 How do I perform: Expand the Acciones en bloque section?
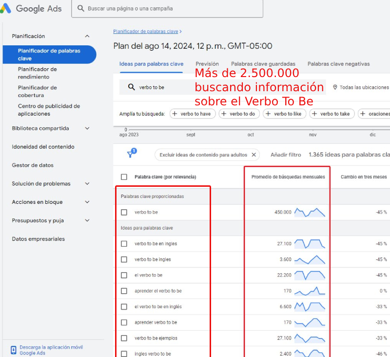87,202
